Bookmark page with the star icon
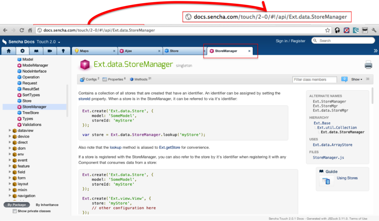The height and width of the screenshot is (221, 379). pos(328,30)
